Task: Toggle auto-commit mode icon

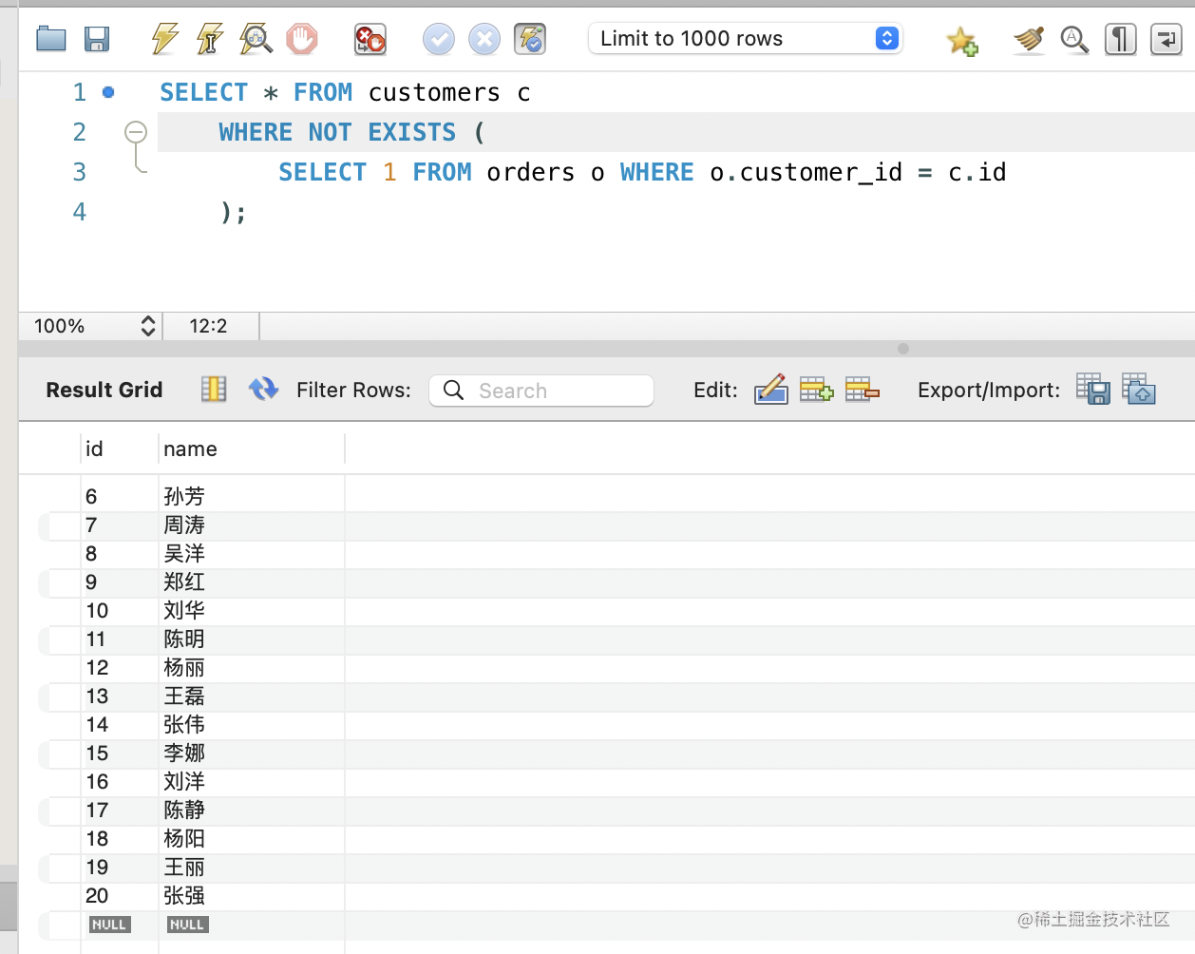Action: pyautogui.click(x=530, y=39)
